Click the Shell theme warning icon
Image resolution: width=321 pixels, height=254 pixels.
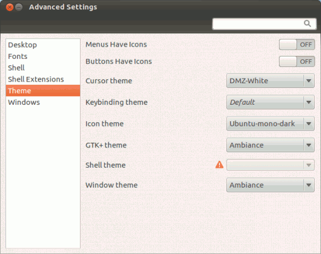pos(219,165)
